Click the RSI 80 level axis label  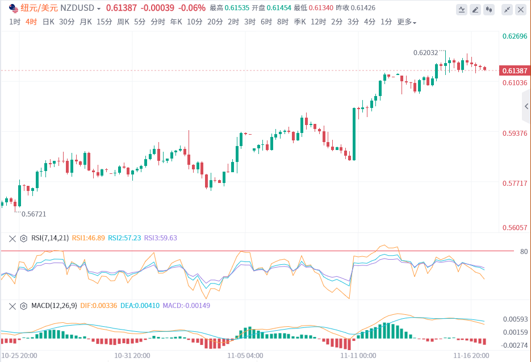(x=524, y=252)
